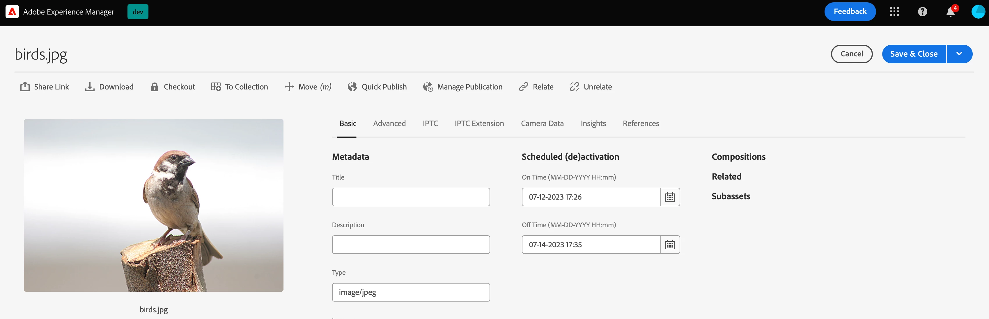Click the Quick Publish globe icon
989x319 pixels.
point(352,87)
